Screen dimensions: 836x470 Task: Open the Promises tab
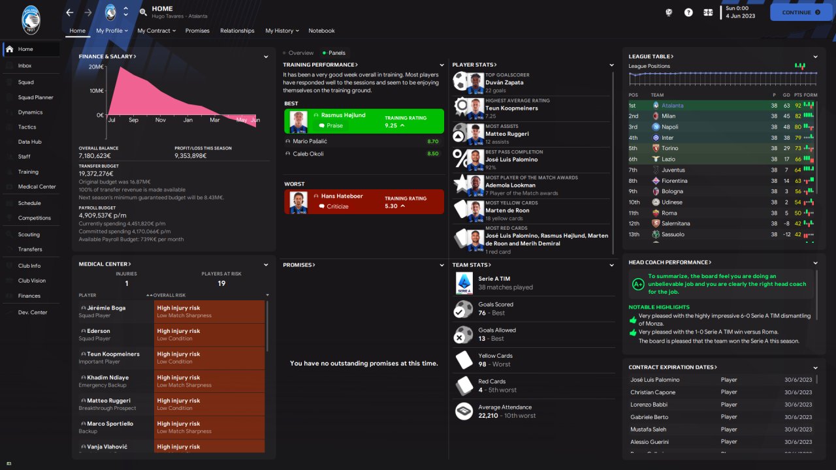tap(197, 31)
